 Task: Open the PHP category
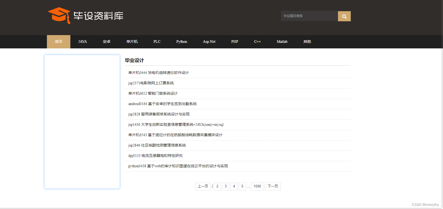(x=235, y=42)
